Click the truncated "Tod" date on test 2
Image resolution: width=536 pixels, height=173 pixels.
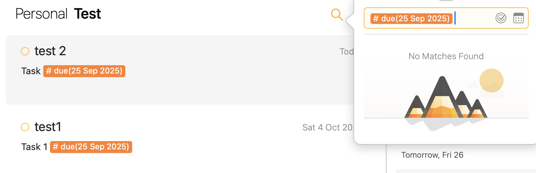346,52
